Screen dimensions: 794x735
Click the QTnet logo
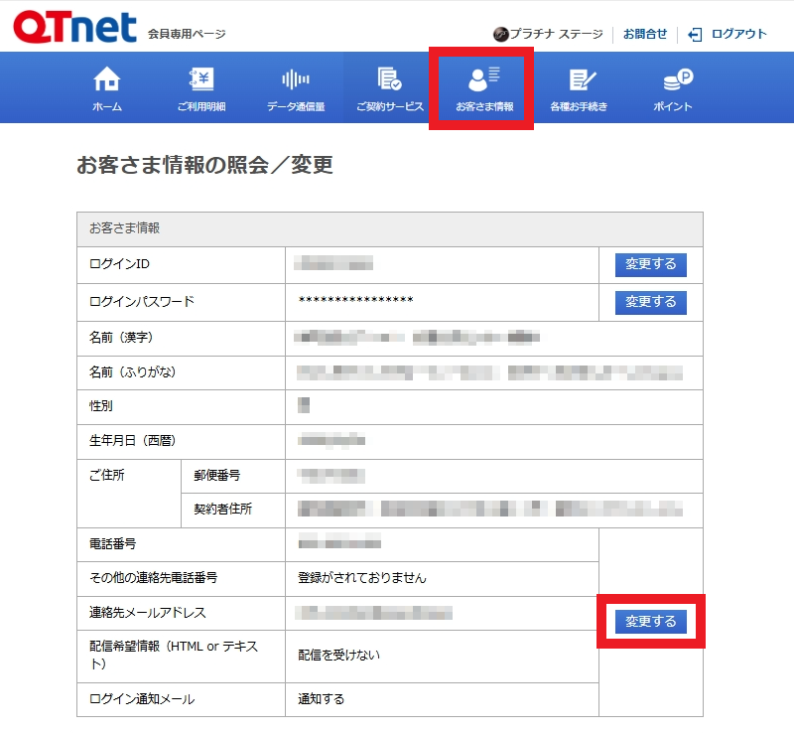(x=75, y=28)
